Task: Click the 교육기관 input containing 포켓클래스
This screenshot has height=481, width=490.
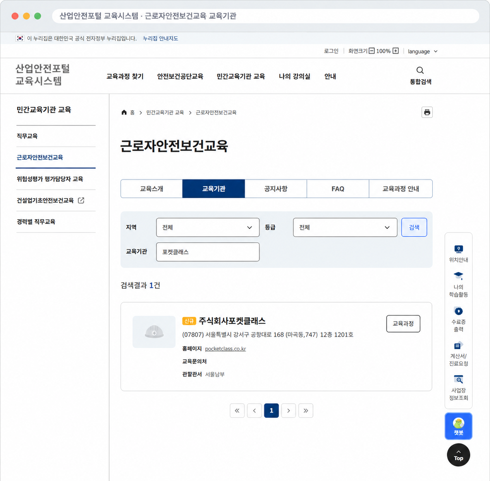Action: (208, 252)
